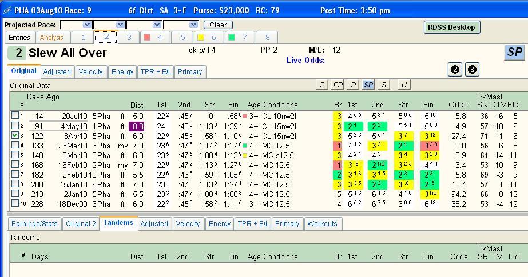Toggle the SP filter button
The height and width of the screenshot is (277, 528).
tap(368, 85)
